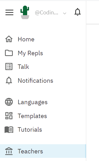
Task: Open notifications via top bell icon
Action: click(78, 12)
